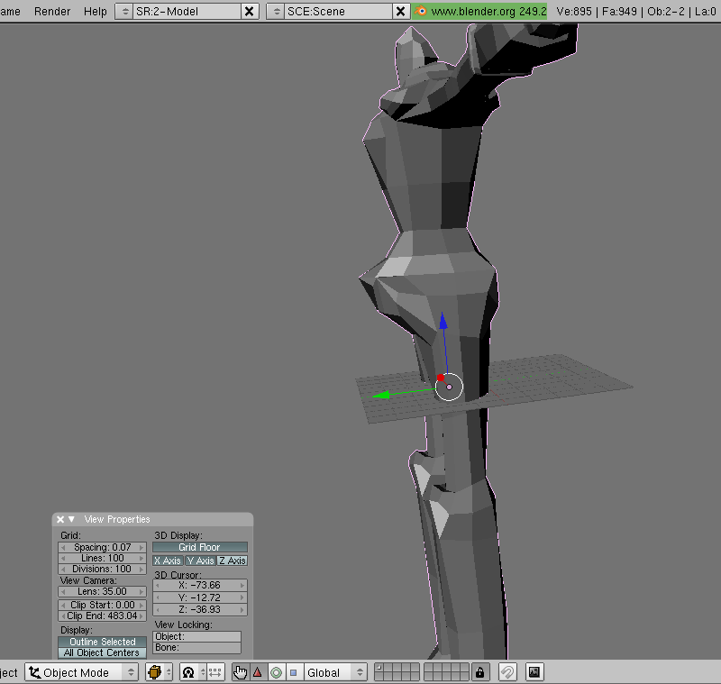Screen dimensions: 721x684
Task: Toggle the move manipulator hand icon
Action: pos(240,671)
